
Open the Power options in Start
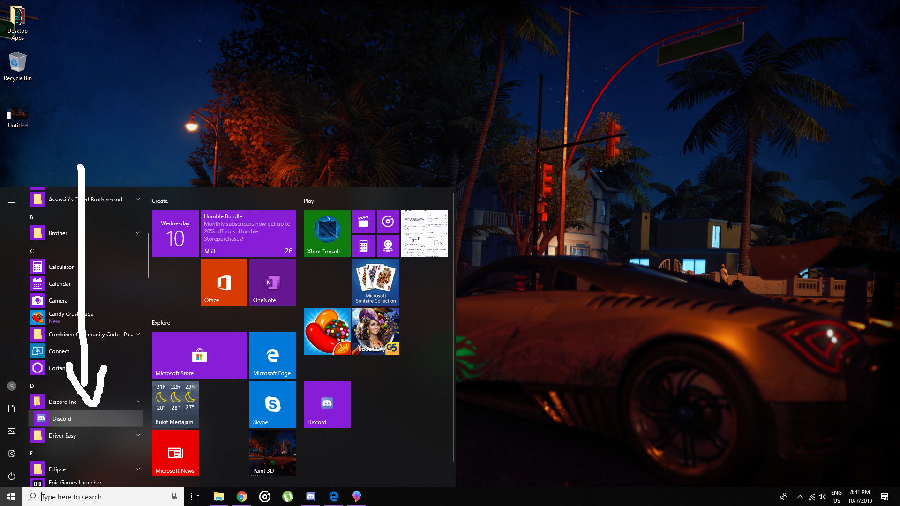[12, 476]
